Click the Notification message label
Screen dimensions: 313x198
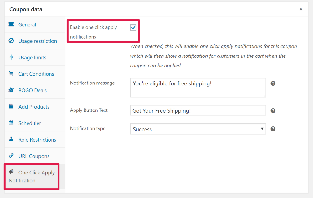click(x=92, y=83)
